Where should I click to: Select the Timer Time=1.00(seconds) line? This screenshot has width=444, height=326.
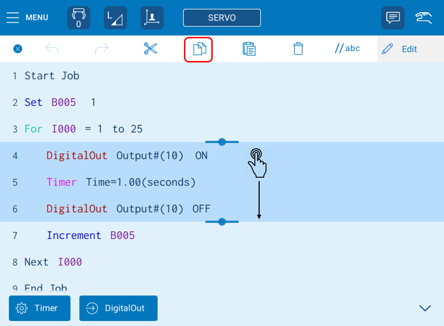click(x=222, y=182)
